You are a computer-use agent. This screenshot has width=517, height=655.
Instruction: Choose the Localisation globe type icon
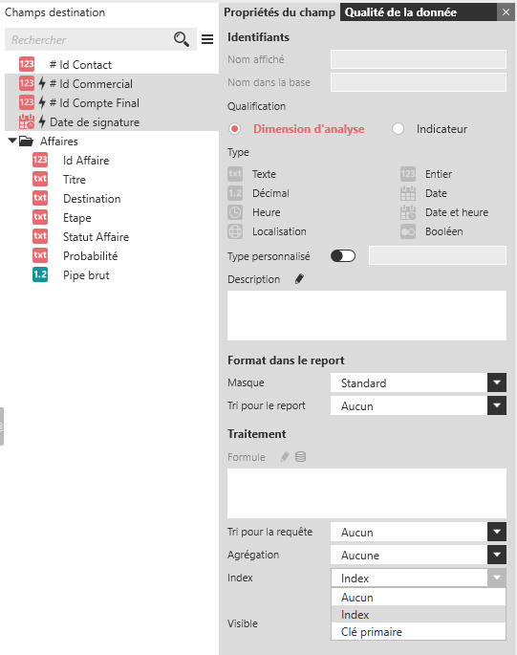click(x=235, y=231)
